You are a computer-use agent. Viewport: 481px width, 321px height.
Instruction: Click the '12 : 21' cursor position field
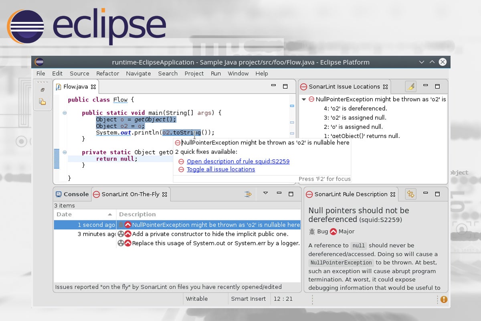283,299
